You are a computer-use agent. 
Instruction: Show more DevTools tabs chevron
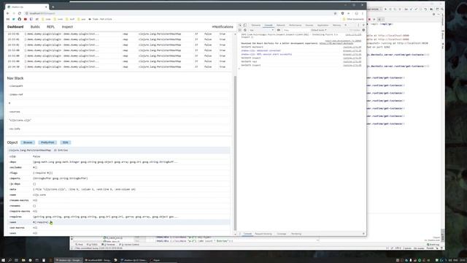pyautogui.click(x=345, y=26)
